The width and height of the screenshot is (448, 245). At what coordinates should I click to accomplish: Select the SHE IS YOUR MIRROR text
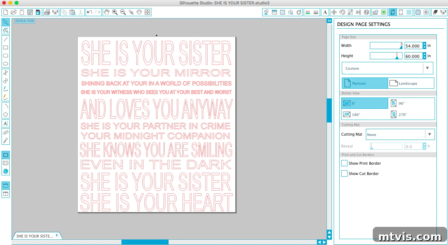(x=156, y=72)
